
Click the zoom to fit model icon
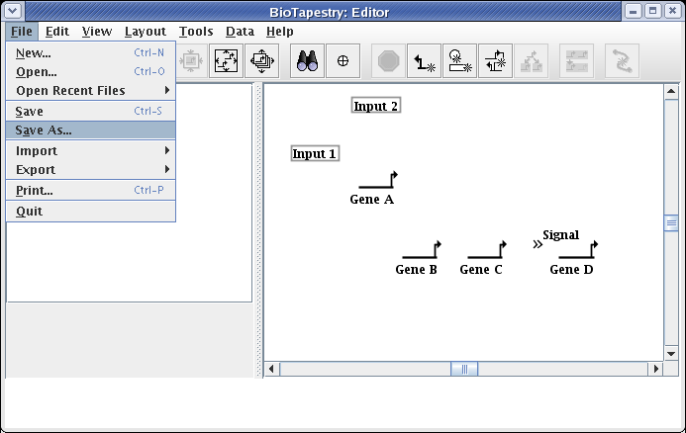[x=227, y=61]
